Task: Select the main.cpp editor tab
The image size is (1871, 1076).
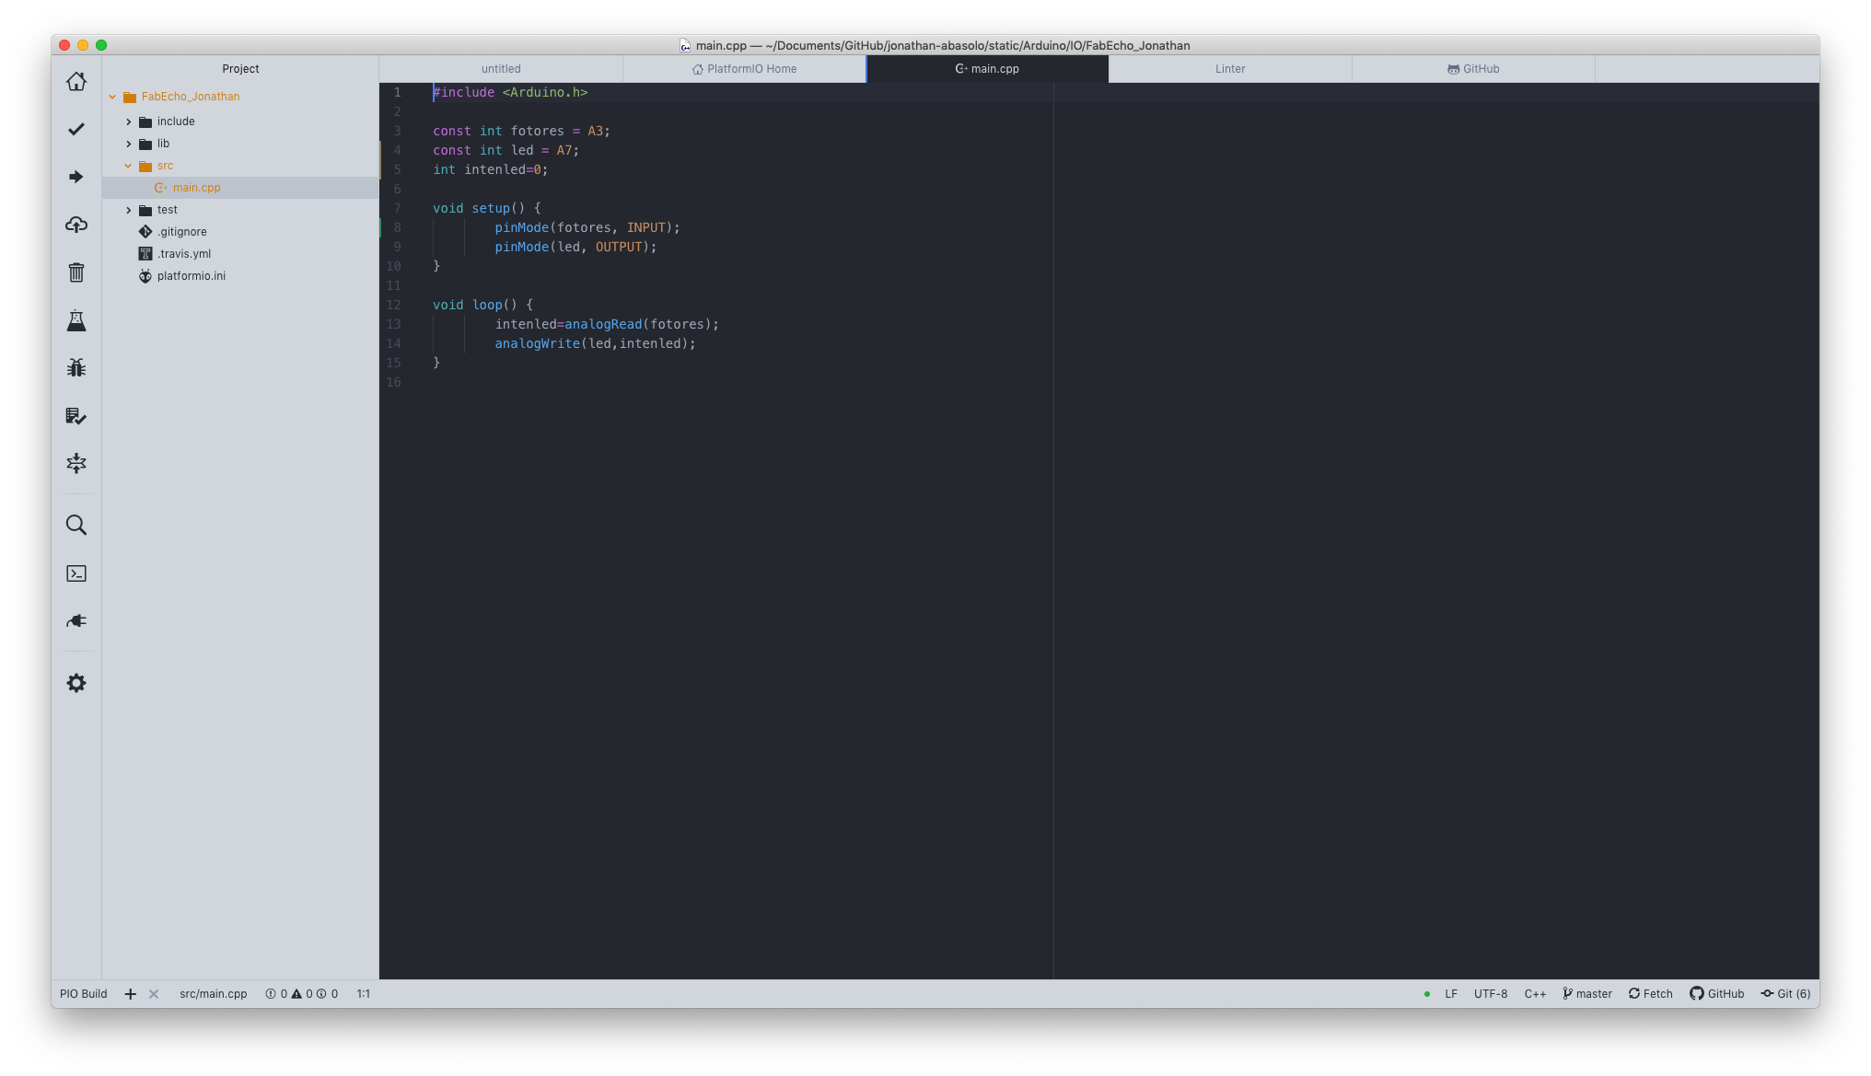Action: pos(987,69)
